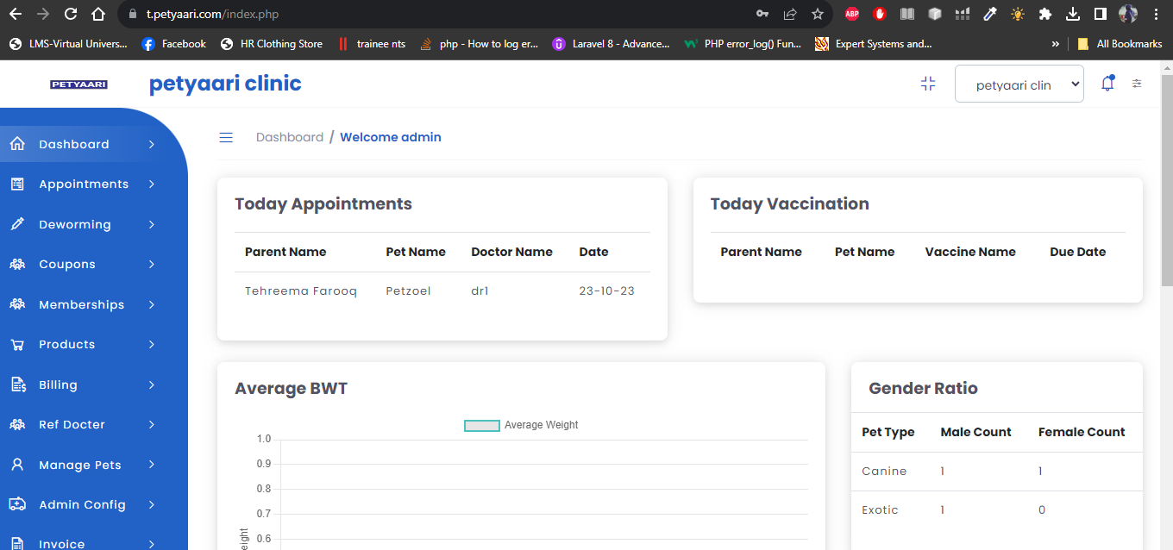Select the Dashboard sidebar menu item

click(82, 144)
